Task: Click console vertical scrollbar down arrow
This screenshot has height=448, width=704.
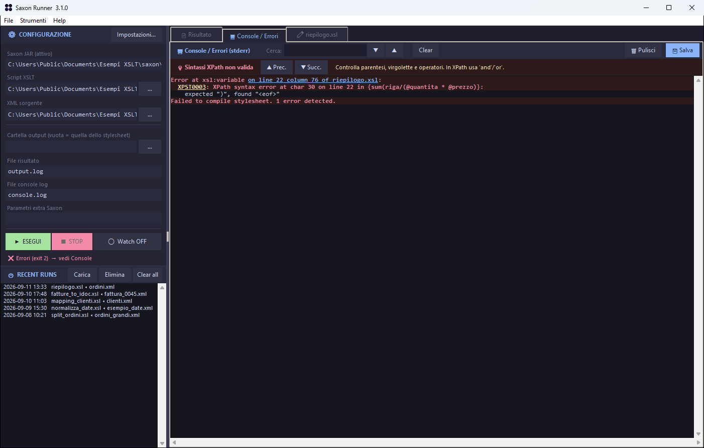Action: coord(698,434)
